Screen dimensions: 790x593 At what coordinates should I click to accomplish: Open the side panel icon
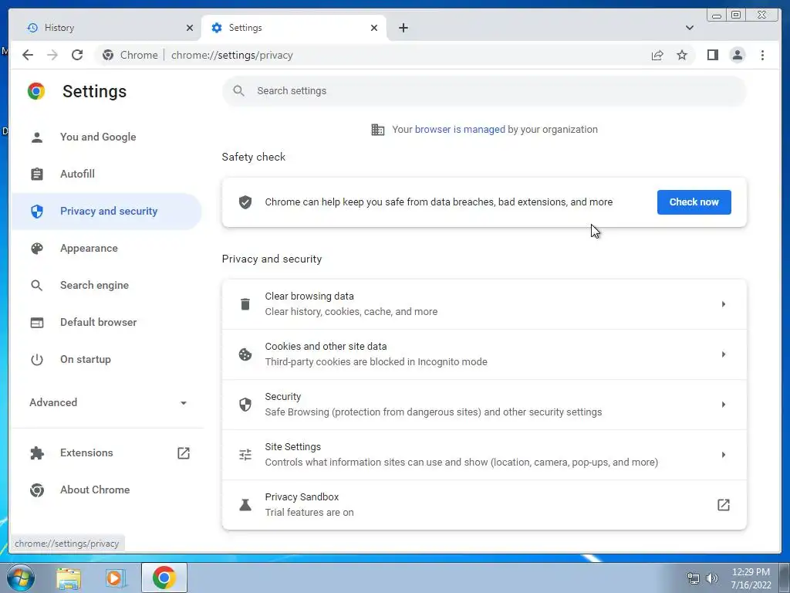click(x=712, y=55)
